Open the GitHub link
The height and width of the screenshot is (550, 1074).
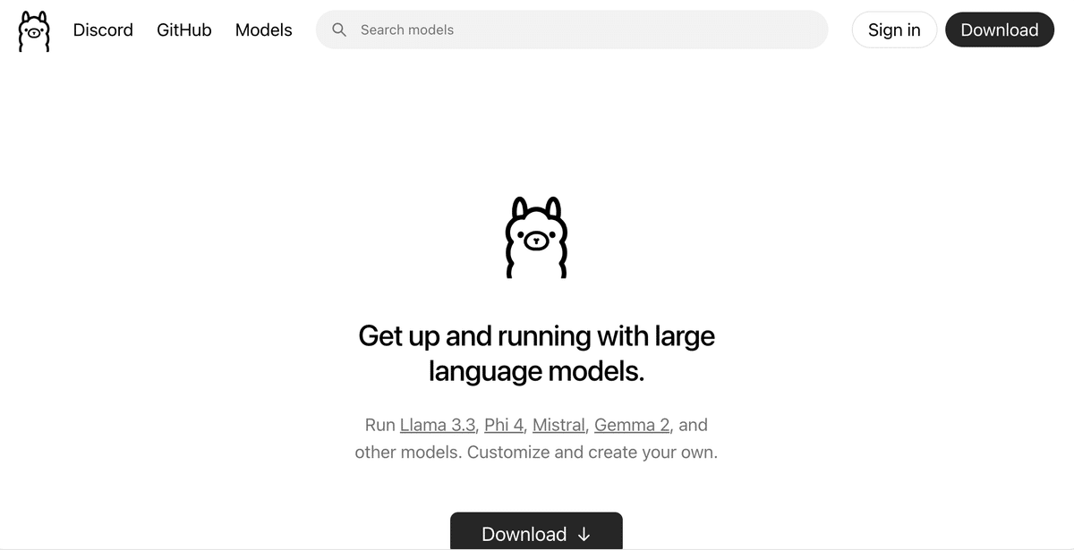point(184,30)
